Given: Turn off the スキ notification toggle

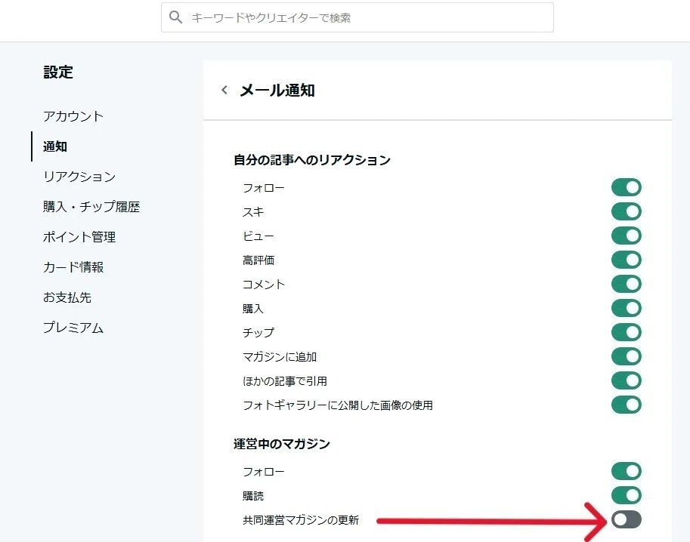Looking at the screenshot, I should [627, 212].
